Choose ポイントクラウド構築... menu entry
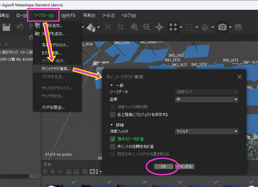Viewport: 258px width, 187px height. 57,69
